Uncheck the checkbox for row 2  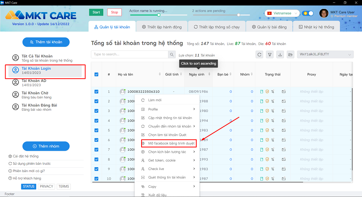tap(97, 101)
